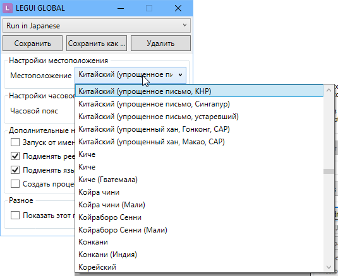The image size is (338, 276).
Task: Click the scroll up arrow in list
Action: point(329,90)
